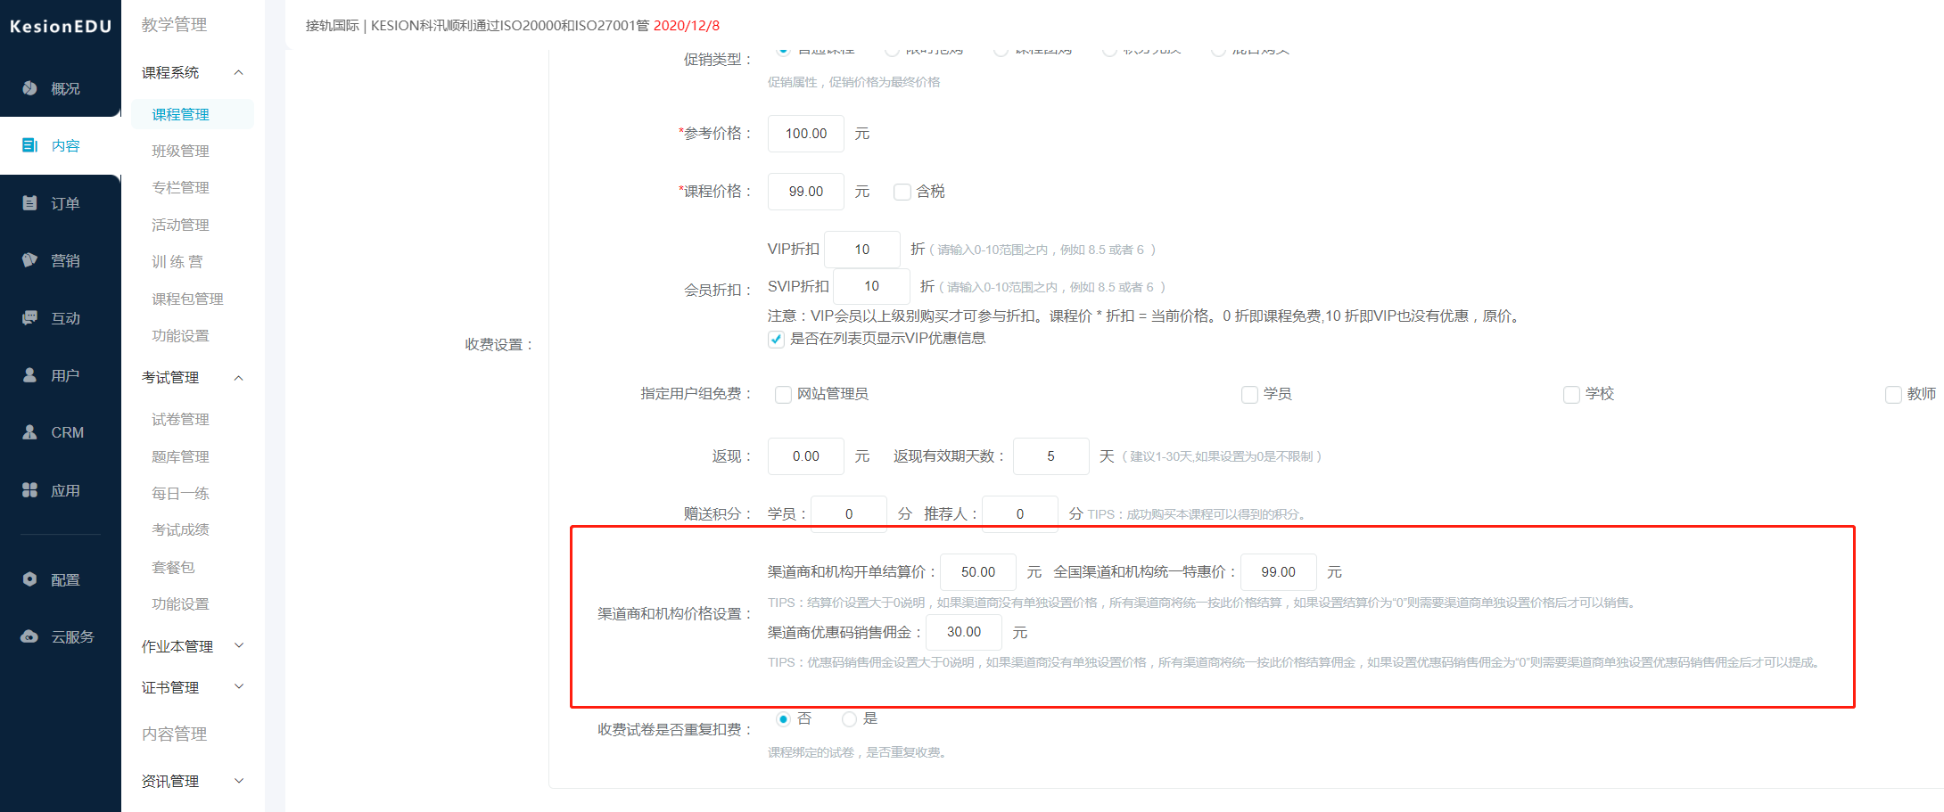Open the 试卷管理 menu item
The width and height of the screenshot is (1944, 812).
tap(179, 419)
